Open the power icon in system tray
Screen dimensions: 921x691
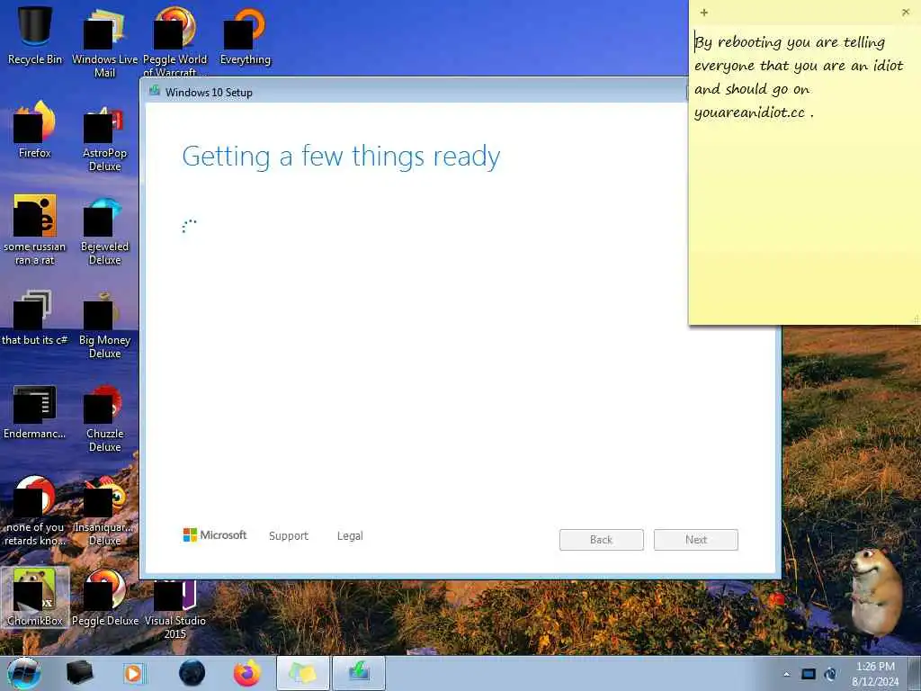pyautogui.click(x=830, y=674)
